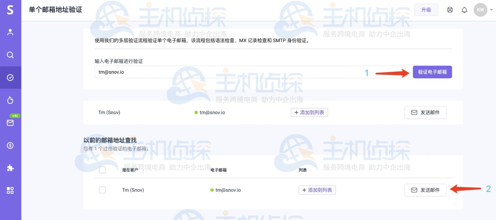Click tm@snov.io in the past verifications table
Screen dimensions: 496x220
pos(228,190)
